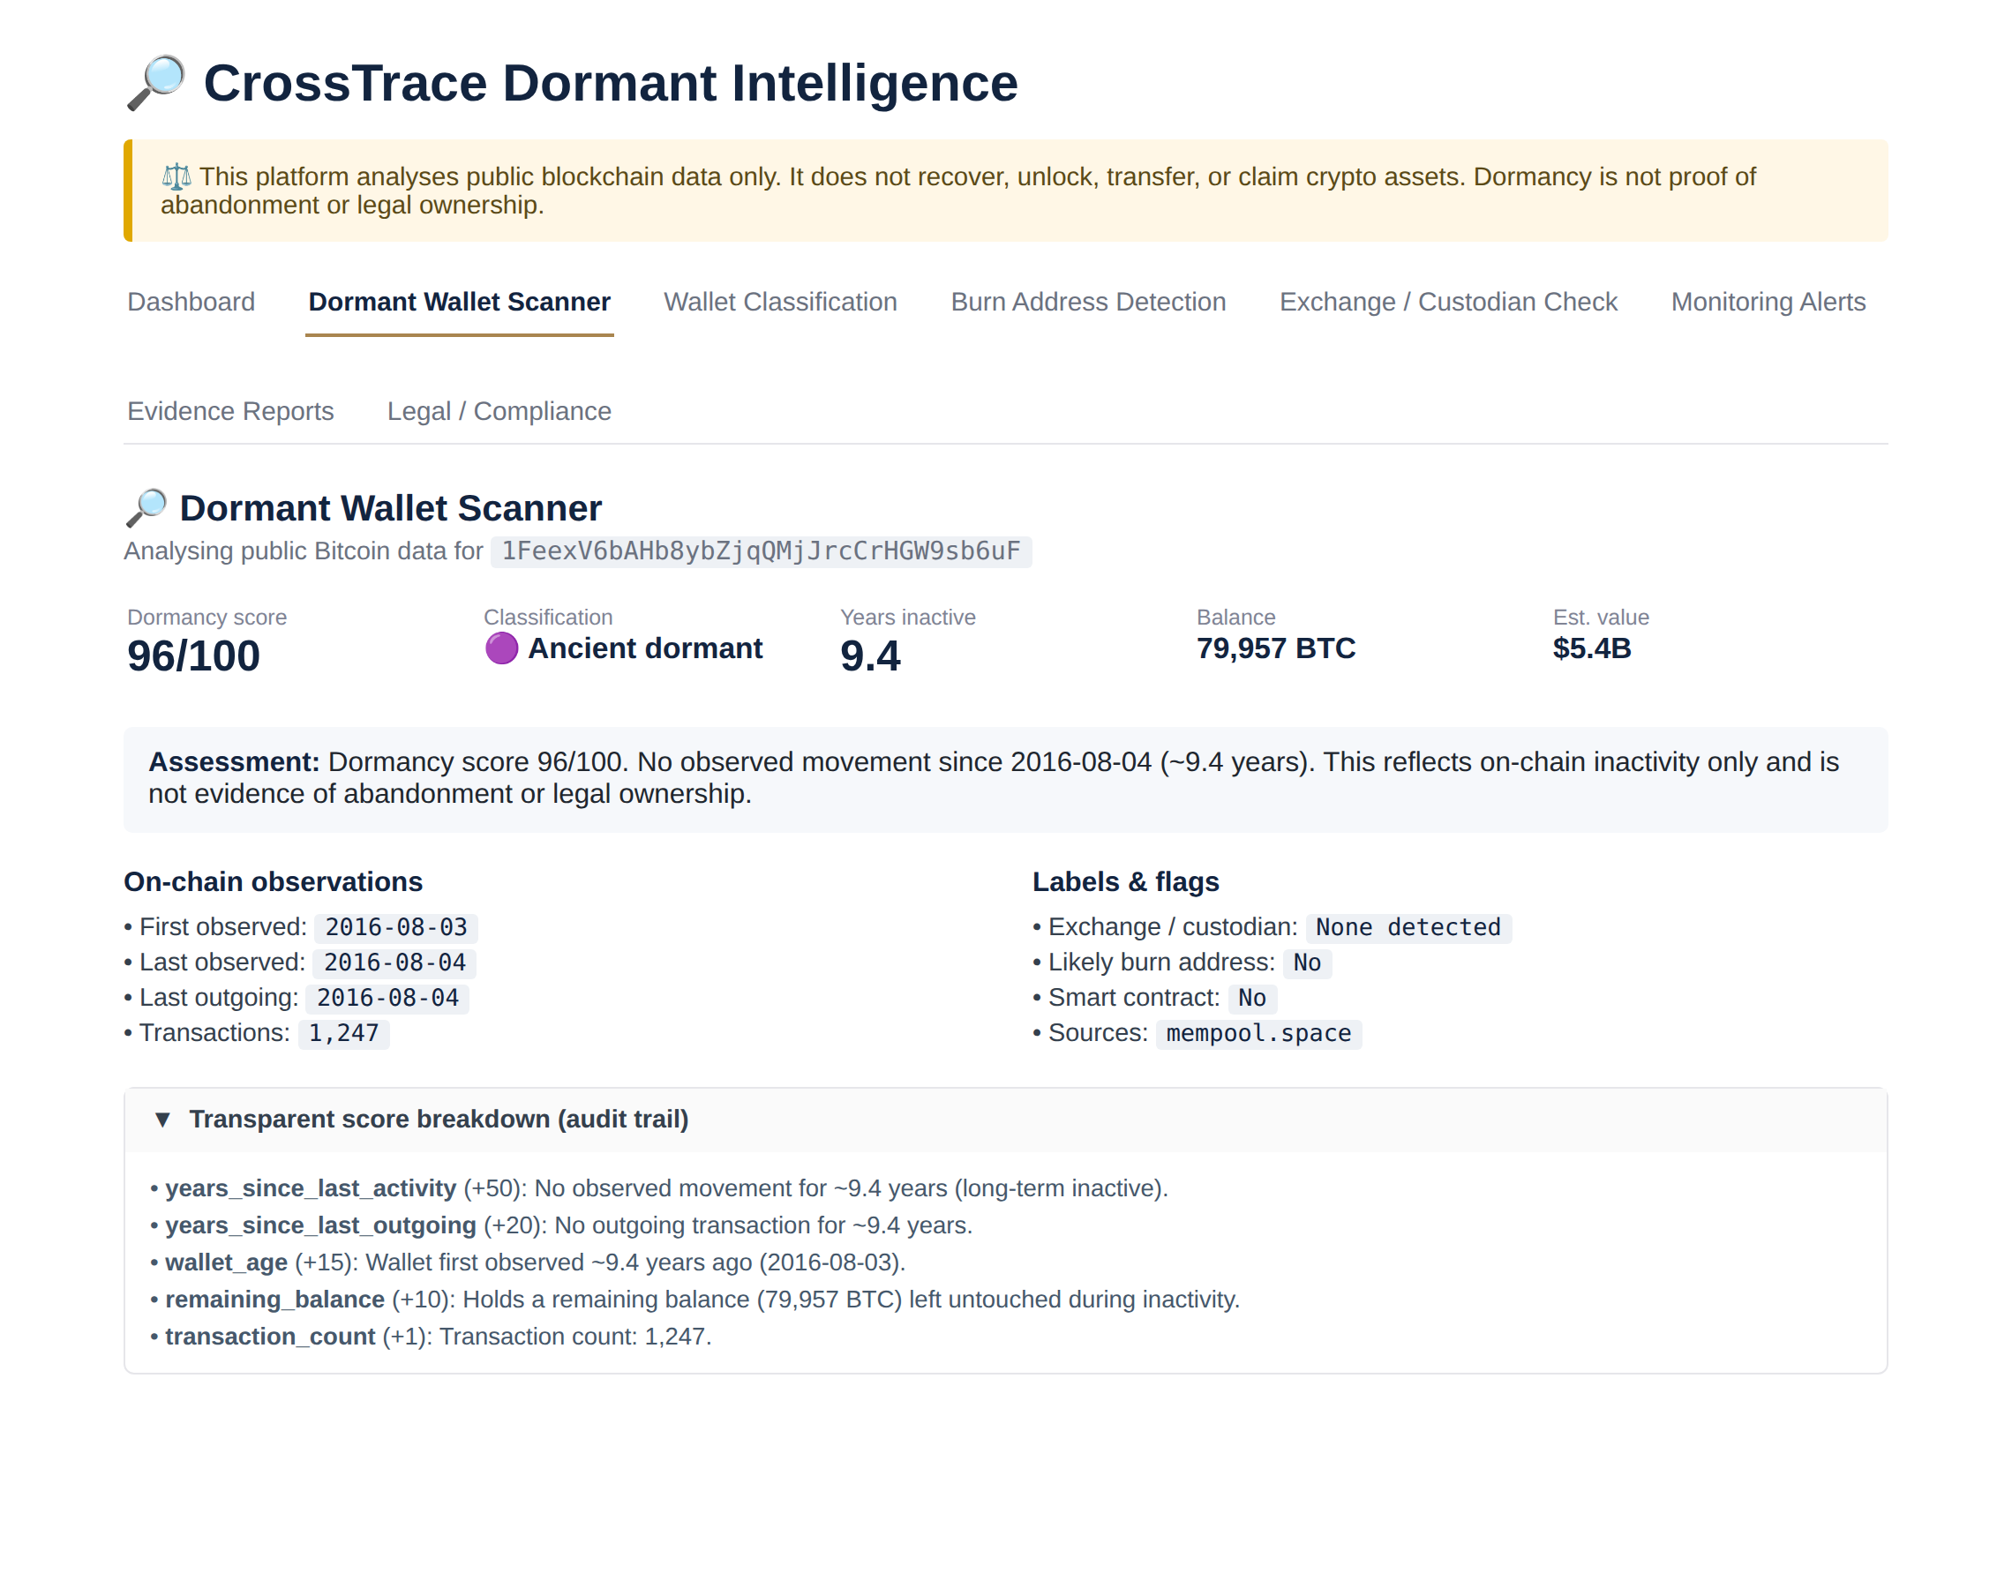2012x1588 pixels.
Task: Click the mempool.space source chip
Action: coord(1259,1034)
